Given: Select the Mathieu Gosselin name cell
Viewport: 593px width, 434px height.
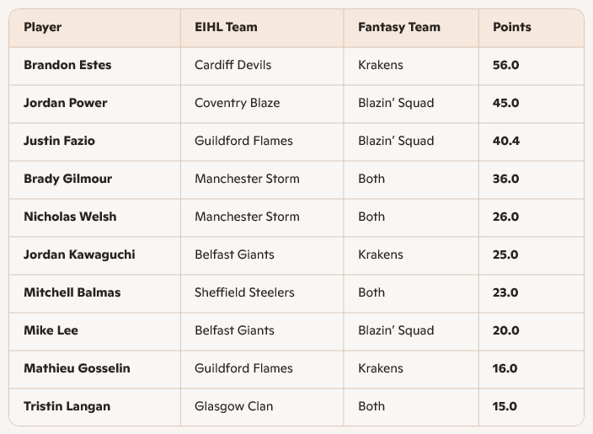Looking at the screenshot, I should [x=77, y=368].
